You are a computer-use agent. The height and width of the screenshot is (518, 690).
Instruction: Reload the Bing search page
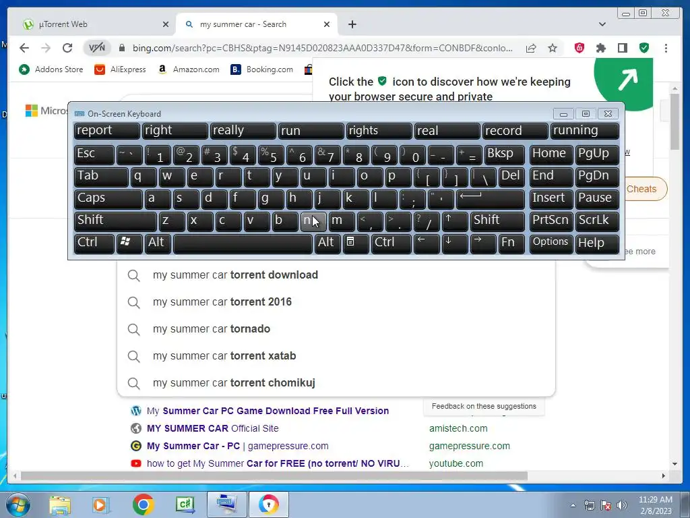click(x=67, y=48)
